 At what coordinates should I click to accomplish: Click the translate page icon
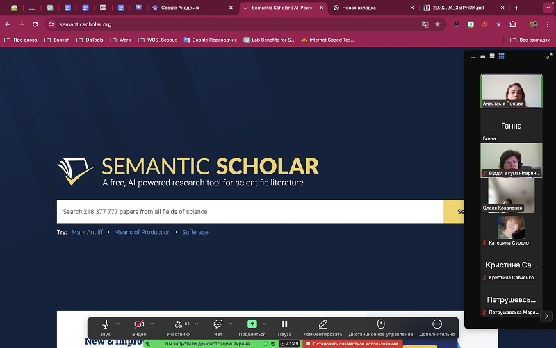pyautogui.click(x=425, y=24)
